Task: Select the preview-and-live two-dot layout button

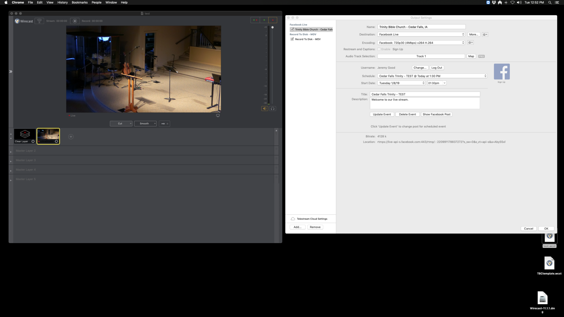Action: [x=255, y=20]
